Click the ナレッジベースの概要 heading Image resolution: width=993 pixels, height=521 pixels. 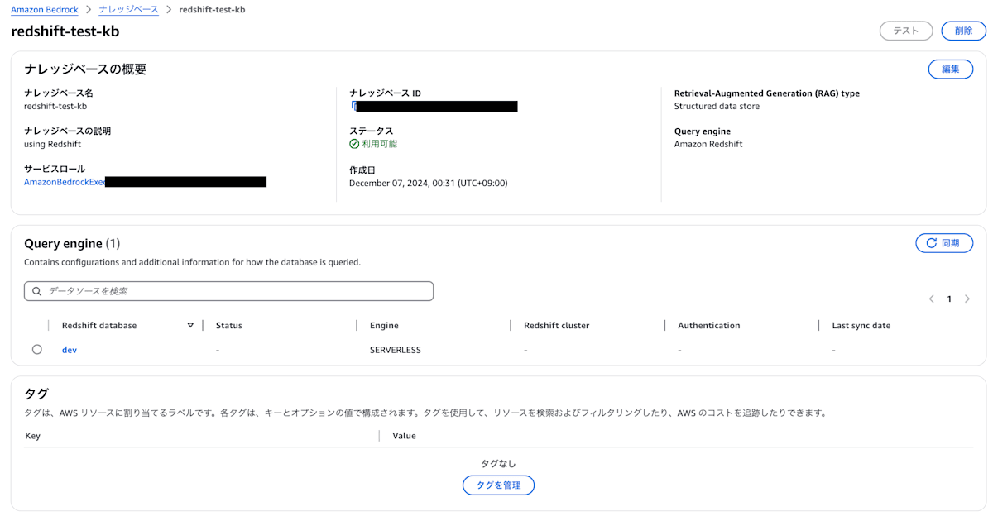point(85,69)
